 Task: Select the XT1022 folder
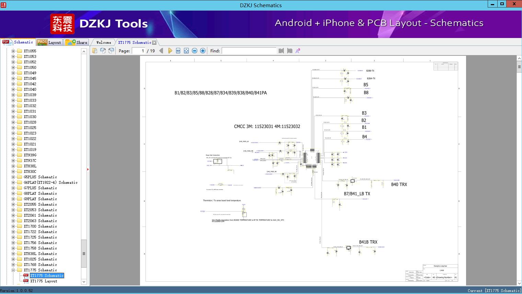pyautogui.click(x=30, y=139)
